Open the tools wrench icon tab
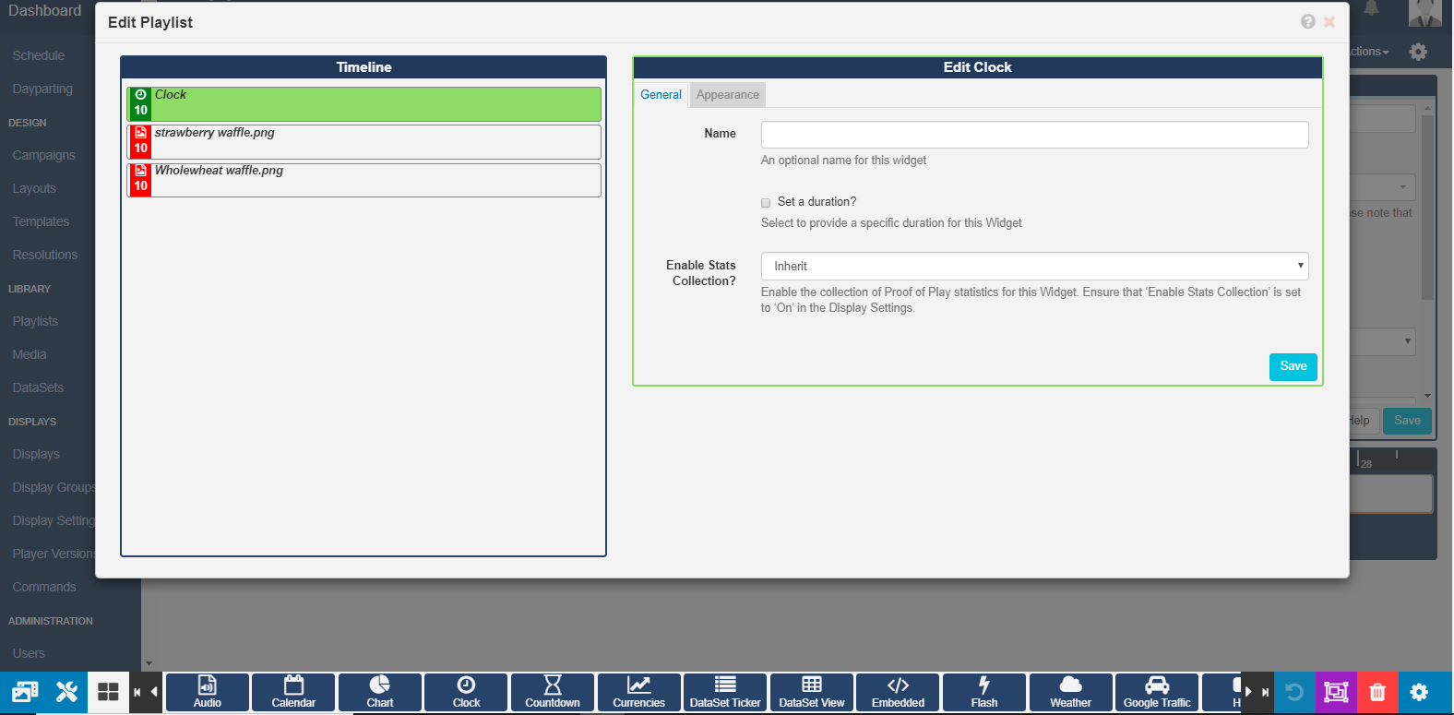The width and height of the screenshot is (1454, 715). [x=66, y=692]
